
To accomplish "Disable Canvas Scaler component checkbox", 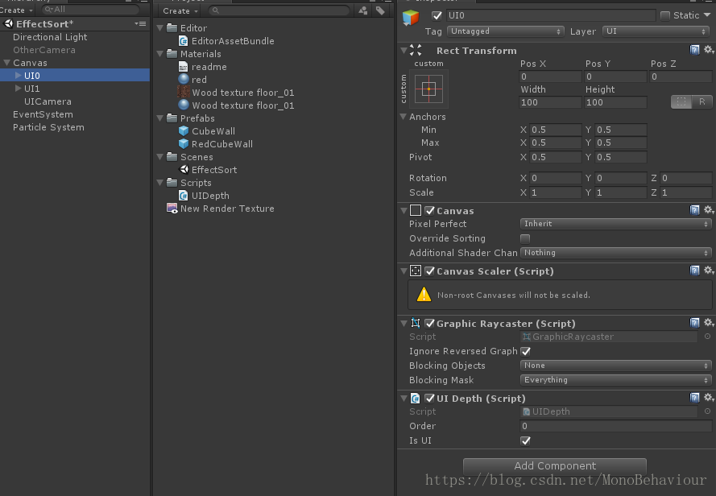I will 430,271.
